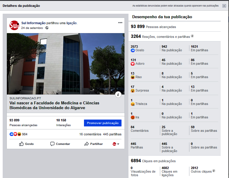Click the '13 Em partilhas' Surpresa value
The height and width of the screenshot is (178, 229).
(199, 89)
